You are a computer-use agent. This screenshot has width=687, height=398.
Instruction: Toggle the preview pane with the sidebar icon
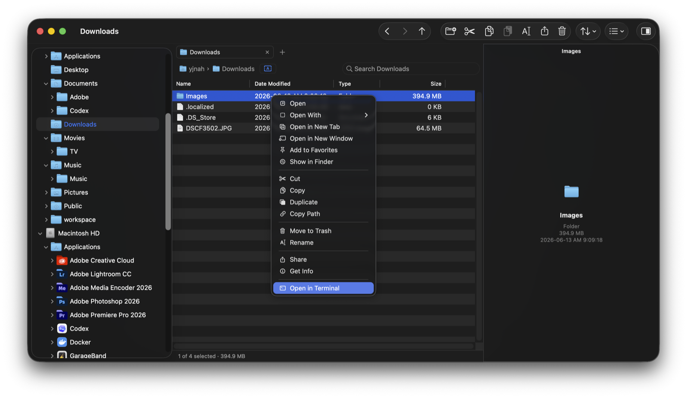tap(646, 31)
